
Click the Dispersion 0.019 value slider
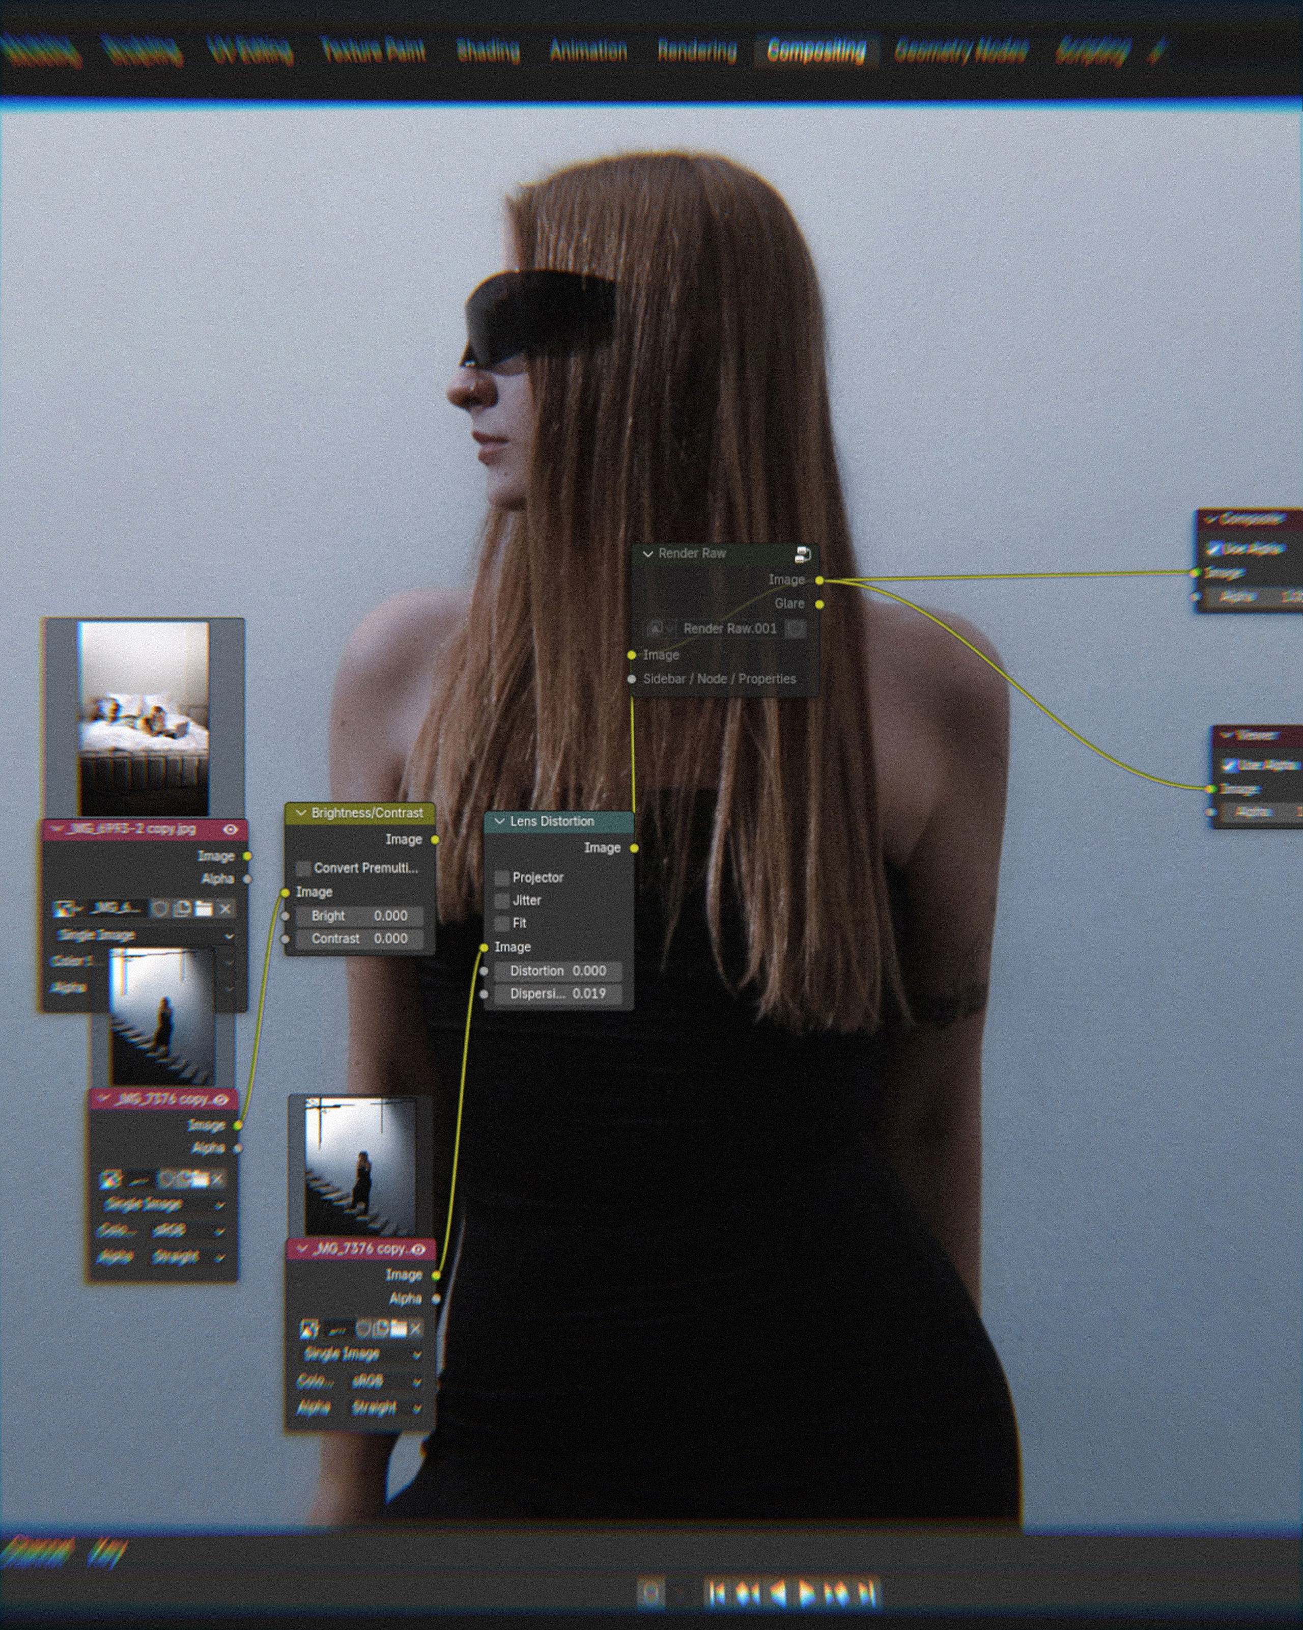point(558,993)
